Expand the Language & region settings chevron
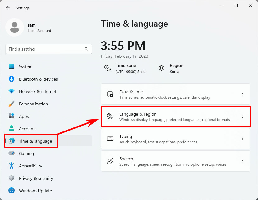The image size is (258, 200). [242, 117]
